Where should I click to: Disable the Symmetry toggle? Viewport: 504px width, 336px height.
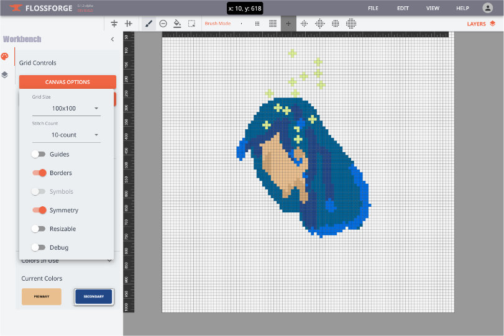[39, 210]
